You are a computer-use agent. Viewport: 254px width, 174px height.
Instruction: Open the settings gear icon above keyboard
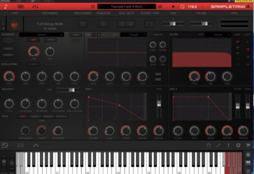[238, 145]
